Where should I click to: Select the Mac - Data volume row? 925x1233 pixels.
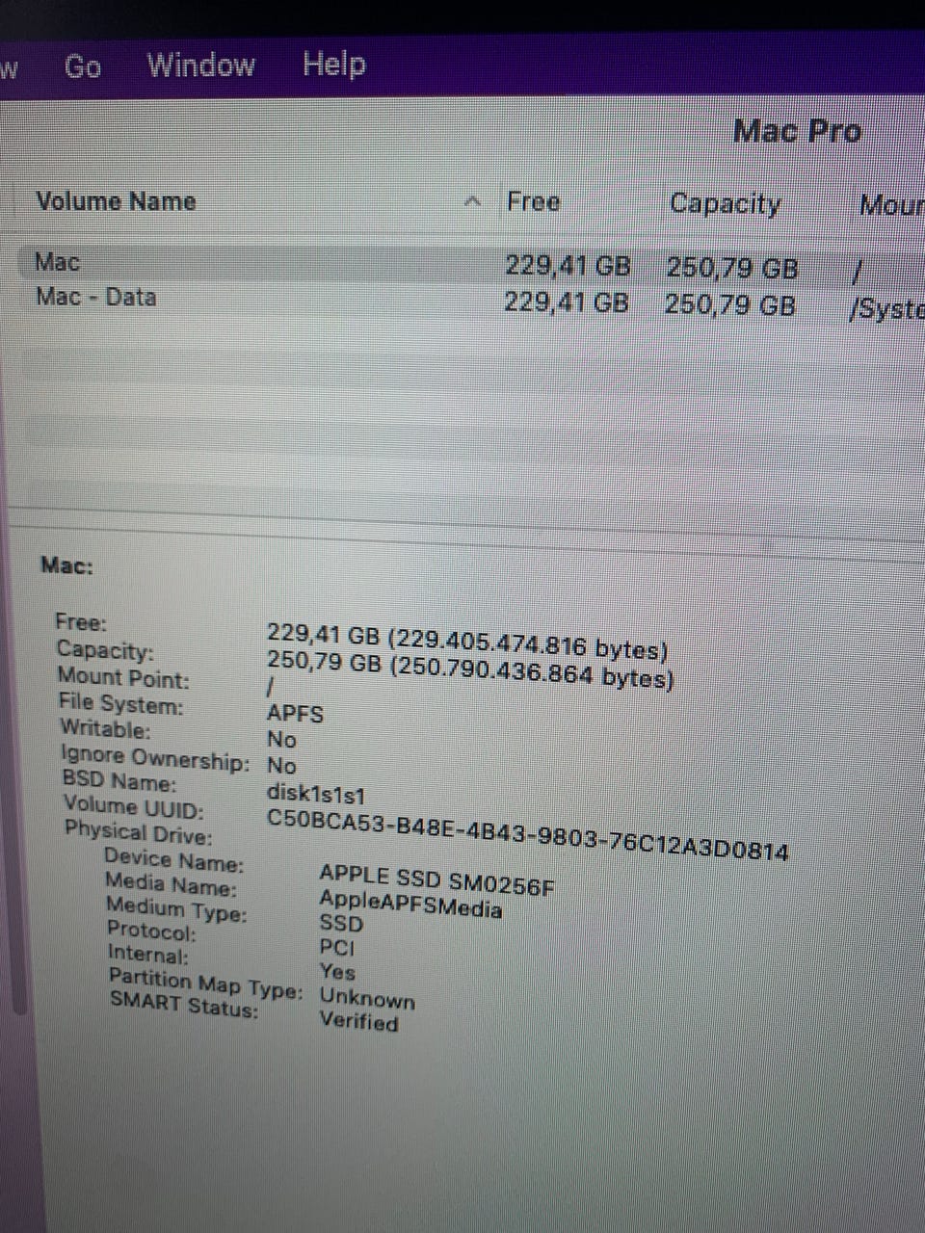click(x=462, y=300)
